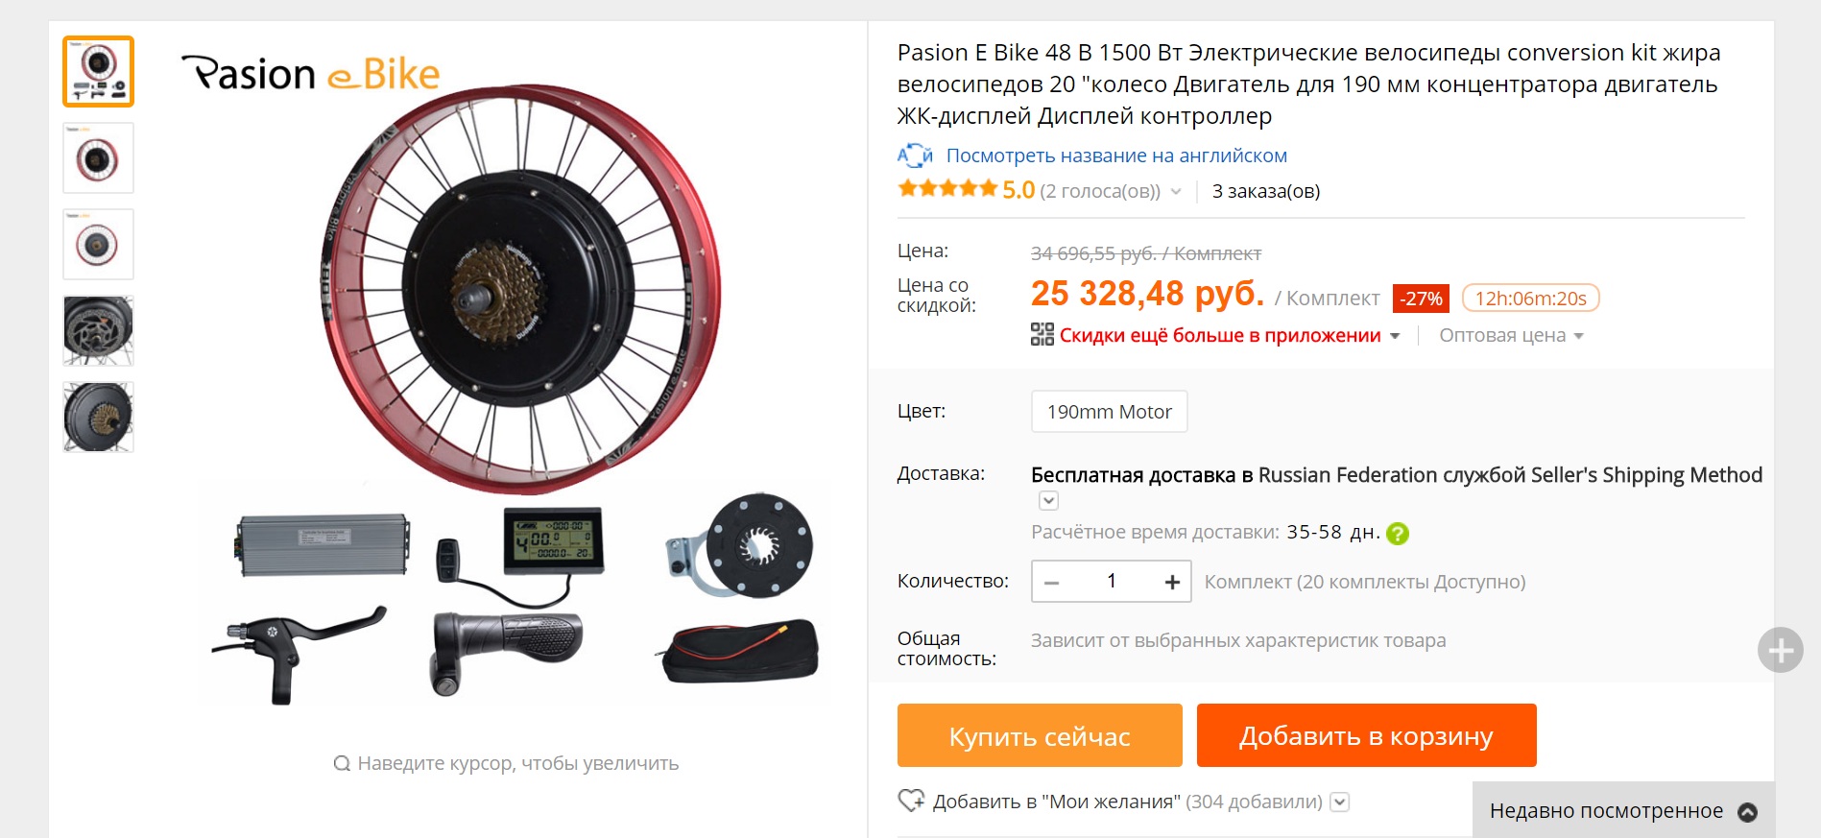Click the magnifier icon under product image
The width and height of the screenshot is (1821, 838).
[342, 763]
